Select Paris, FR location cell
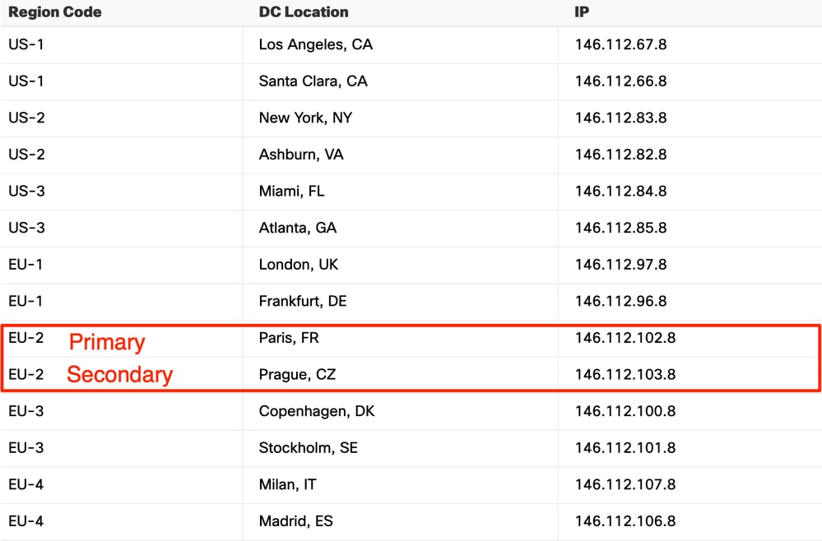822x541 pixels. (289, 338)
